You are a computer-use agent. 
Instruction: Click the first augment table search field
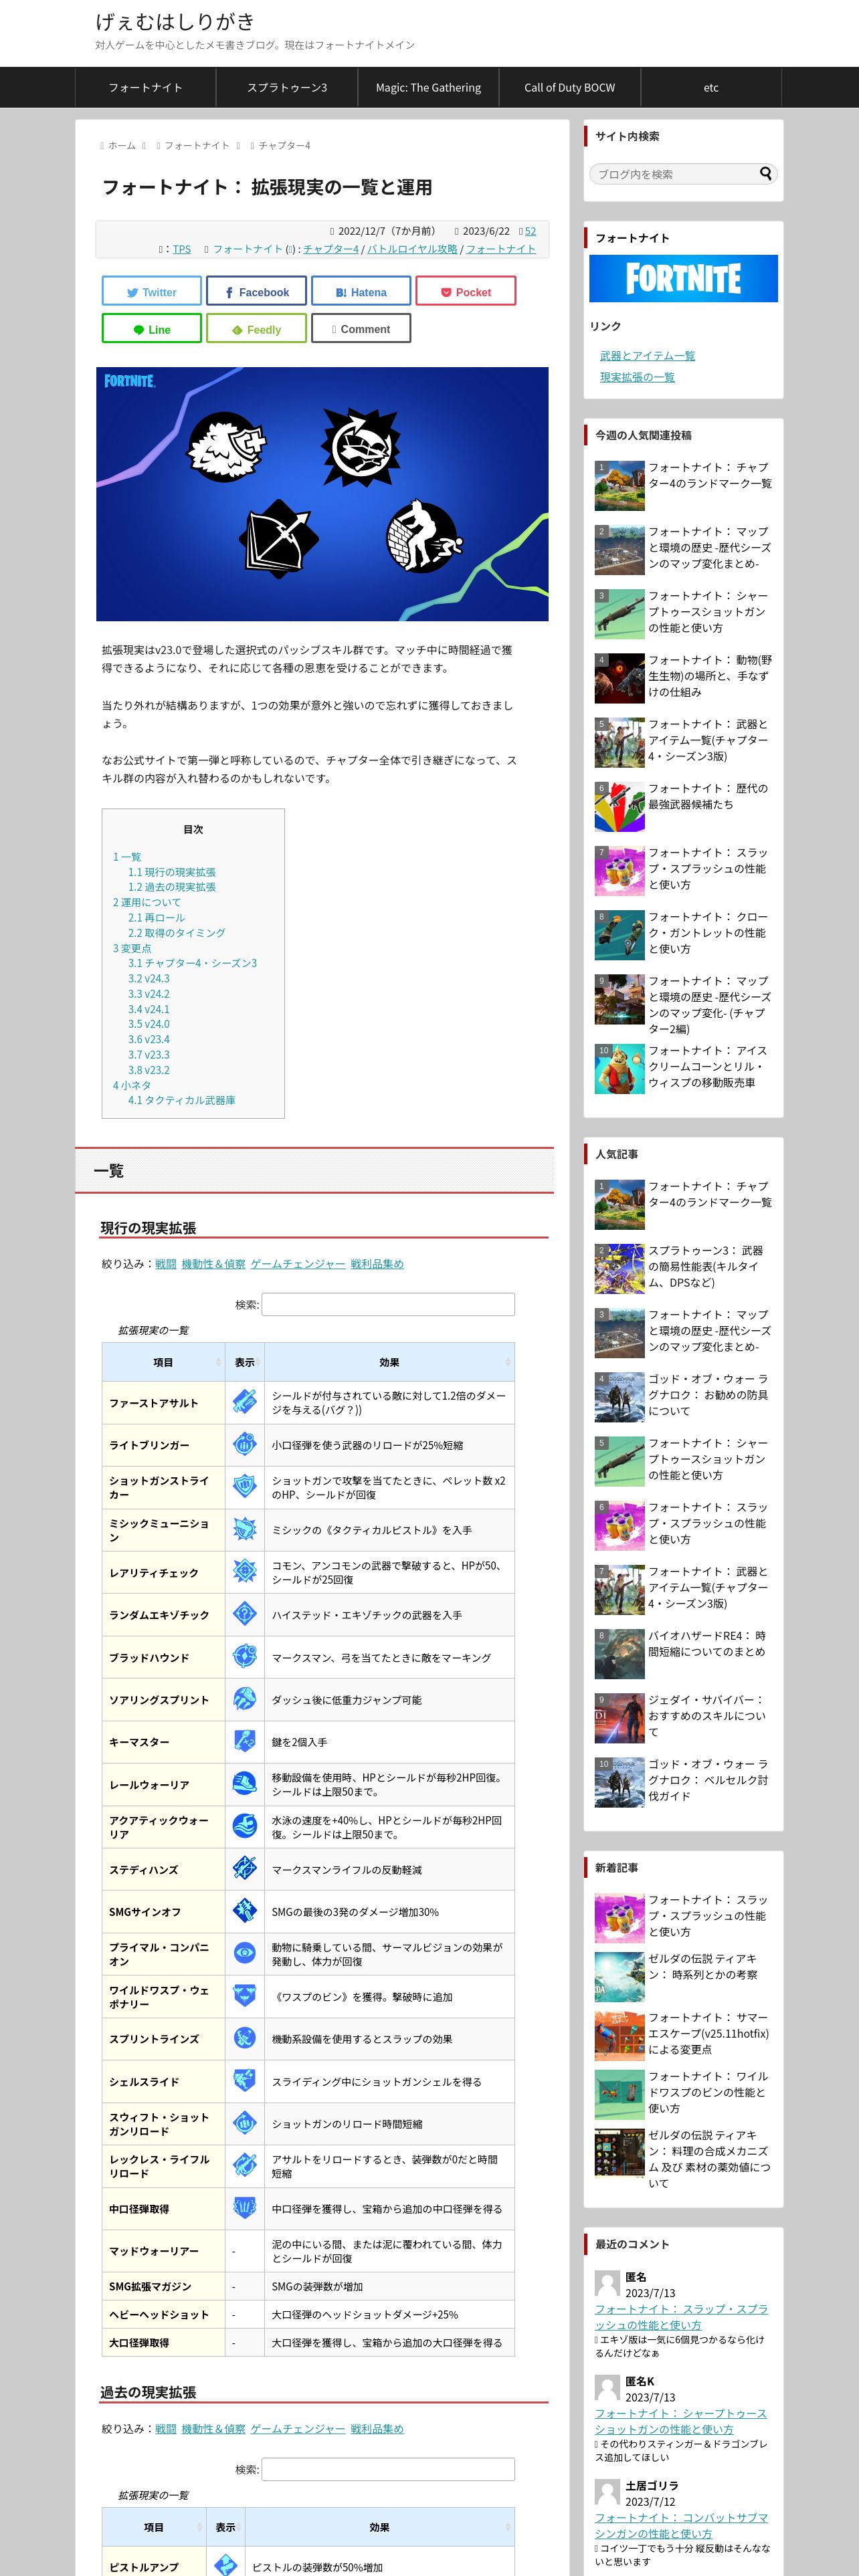(388, 1304)
